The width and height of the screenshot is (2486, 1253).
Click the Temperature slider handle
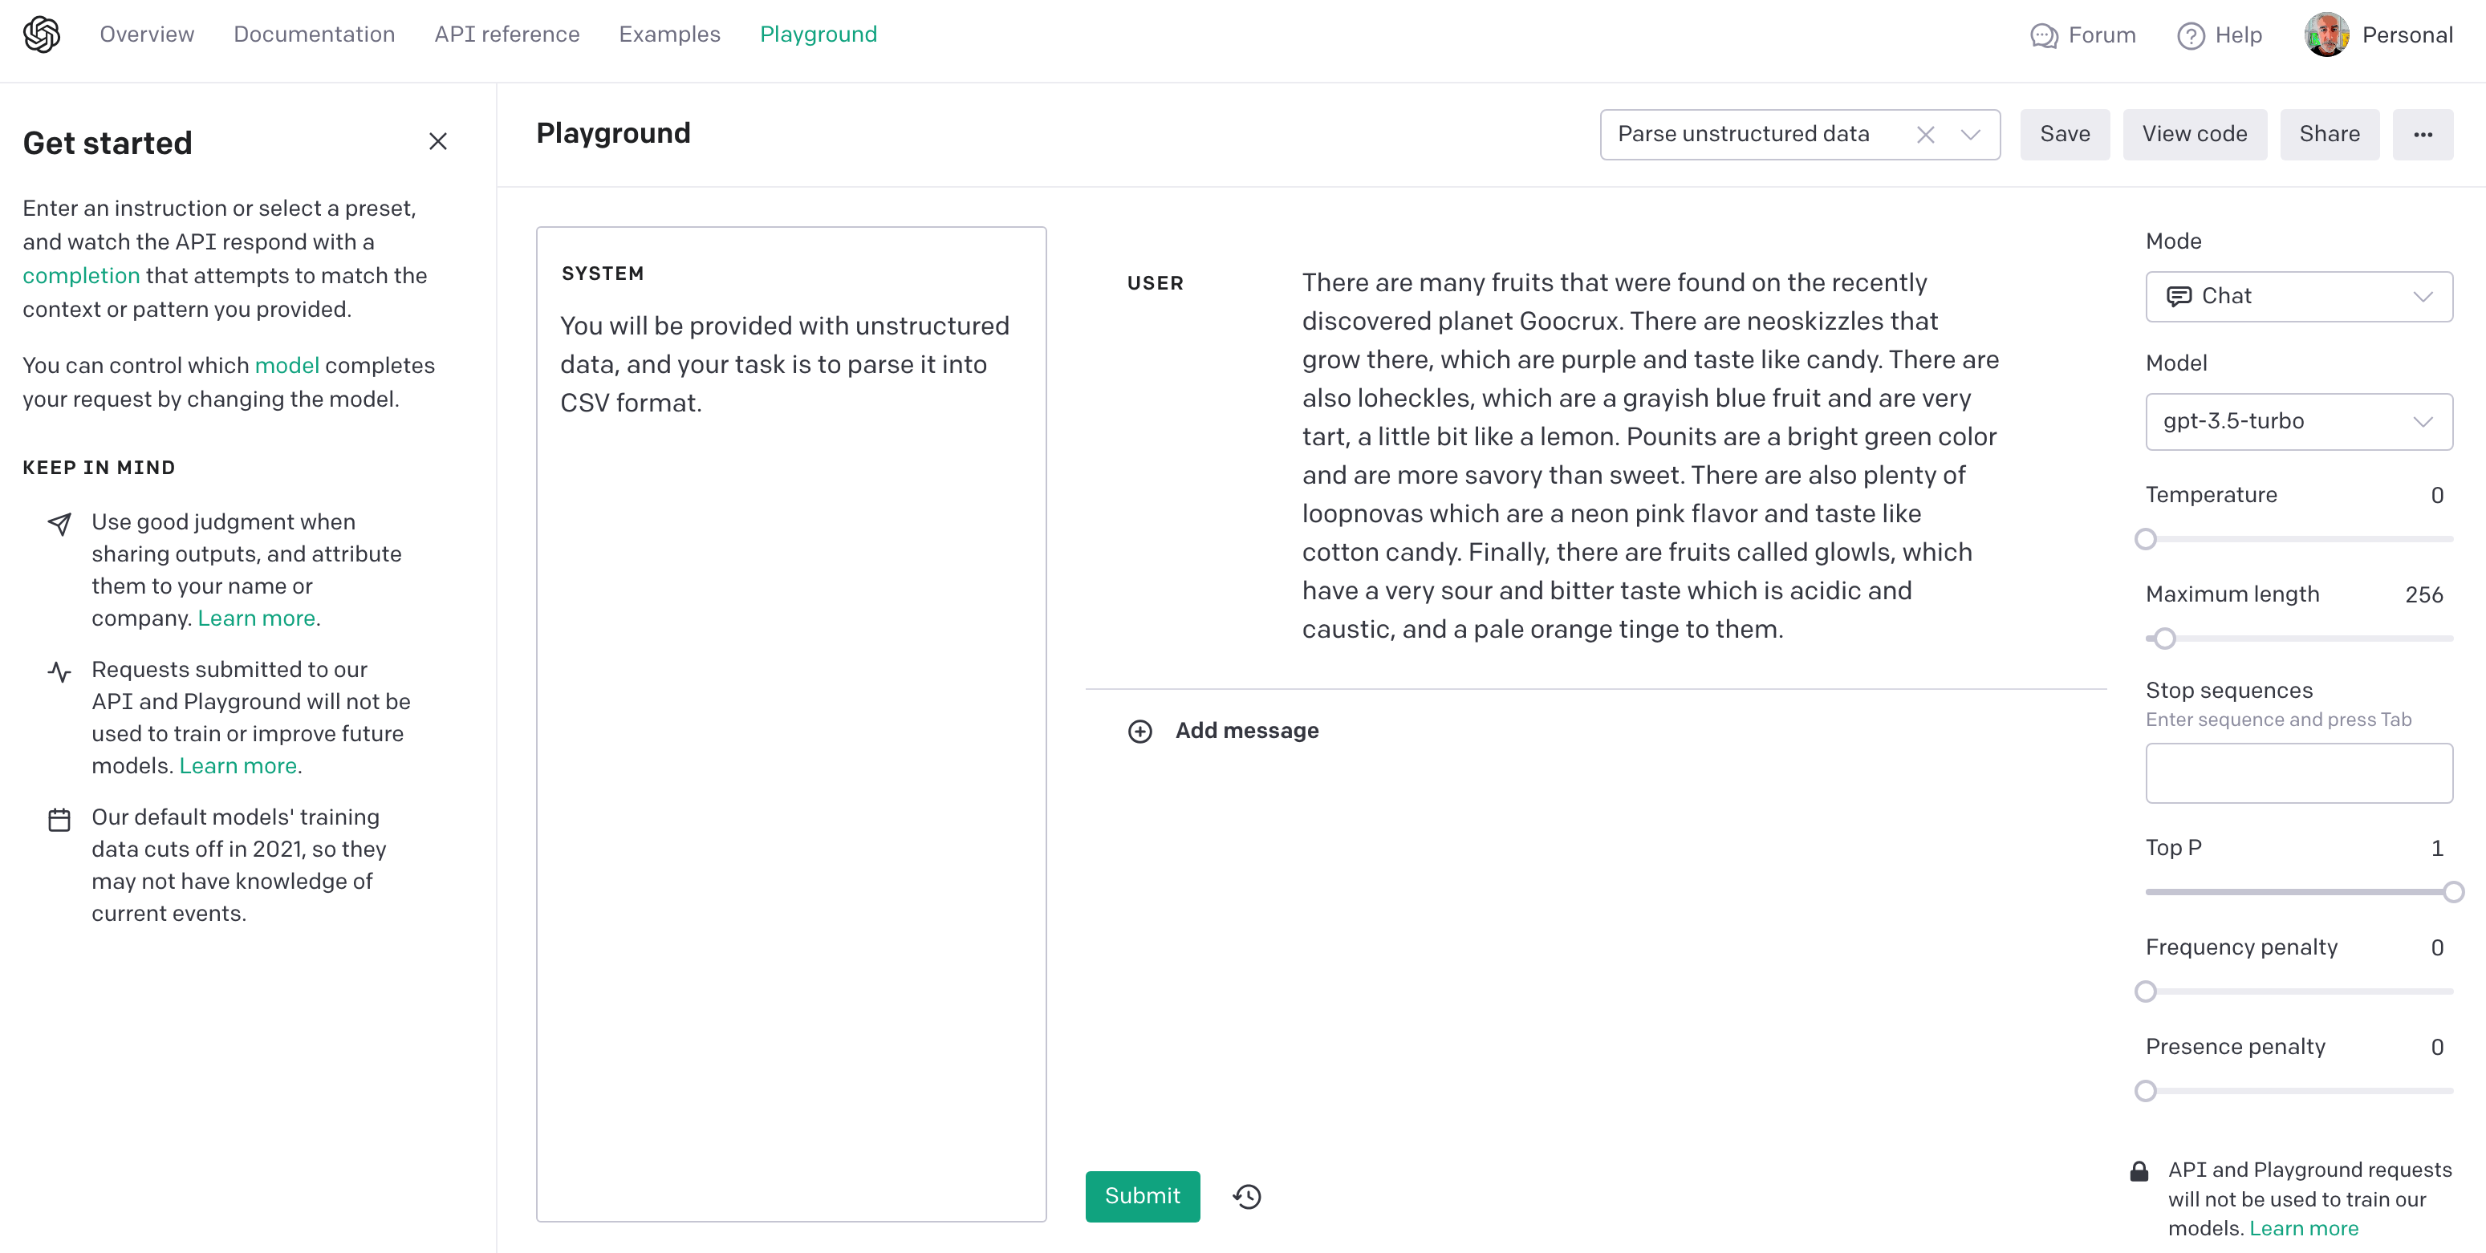[2145, 539]
